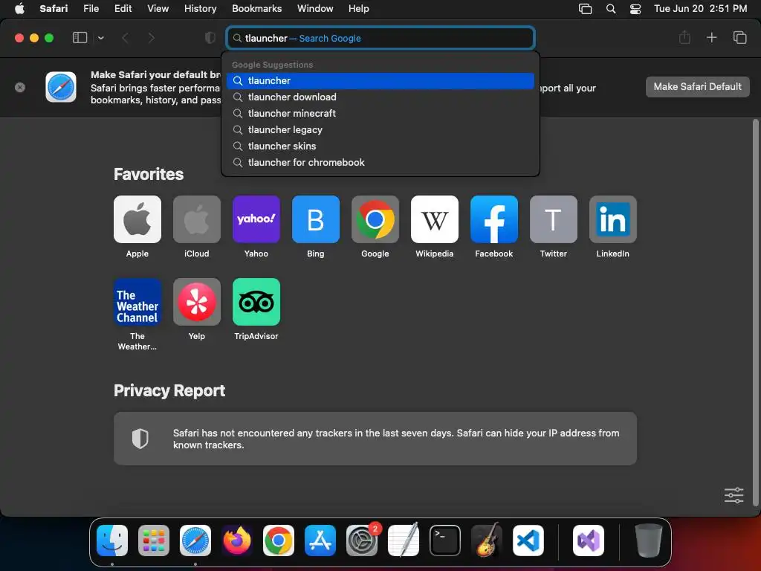Open the iCloud favorite

pyautogui.click(x=196, y=219)
